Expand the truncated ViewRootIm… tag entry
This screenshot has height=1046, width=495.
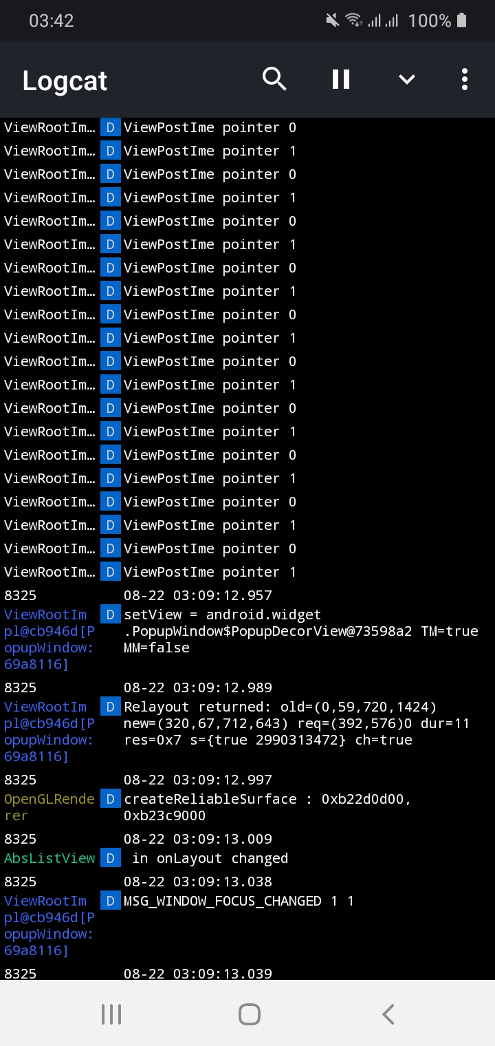[48, 127]
